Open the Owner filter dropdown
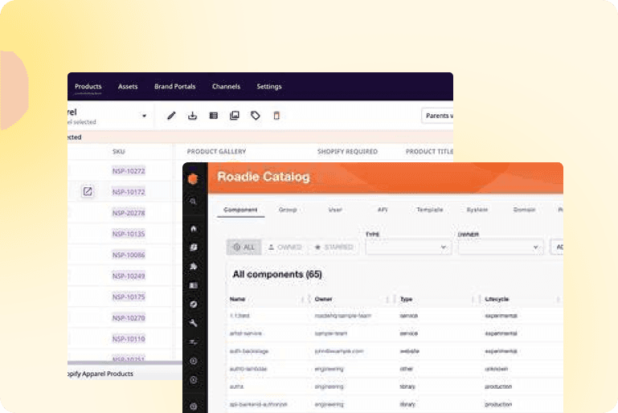Screen dimensions: 618x413 (x=501, y=247)
